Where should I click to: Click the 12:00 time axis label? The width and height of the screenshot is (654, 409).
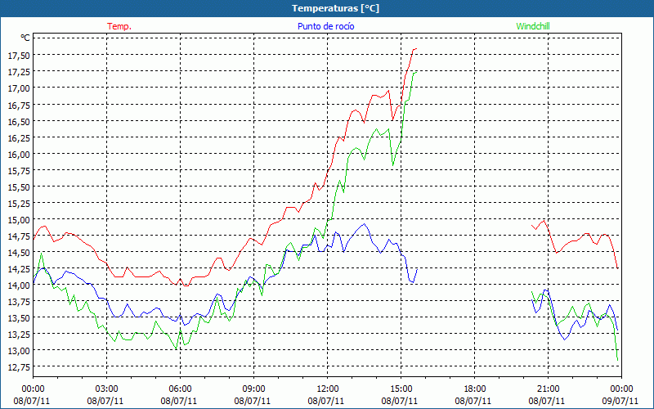pos(328,389)
